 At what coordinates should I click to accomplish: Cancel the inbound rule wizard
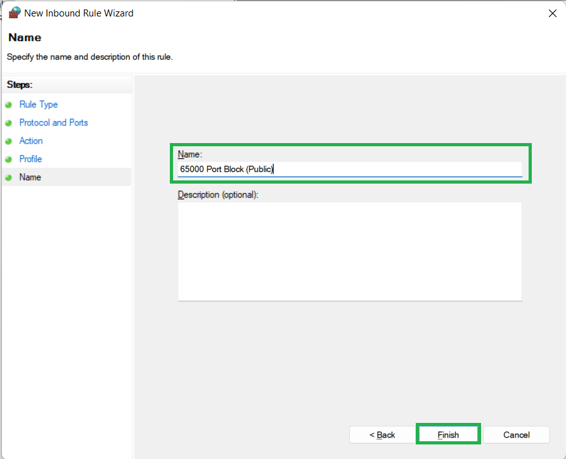(x=517, y=434)
